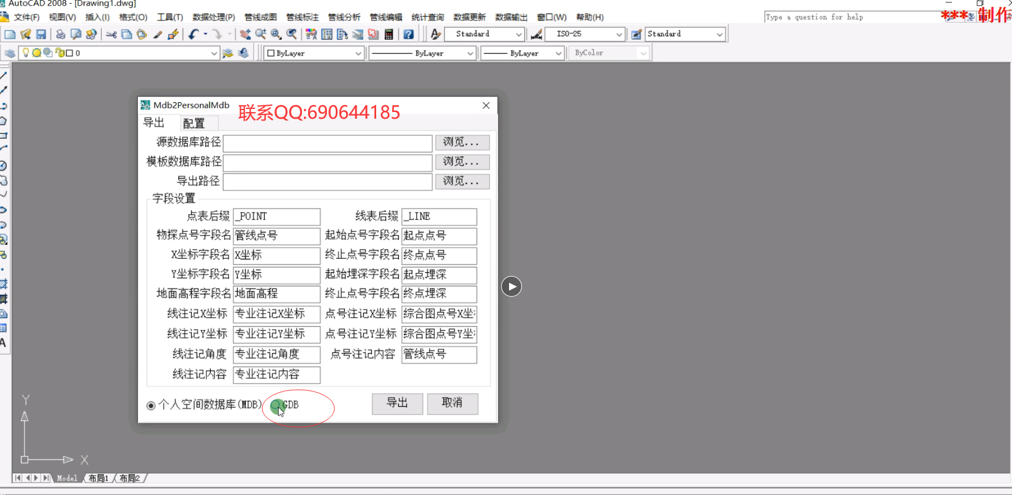Click the 点表后缀 _POINT field
Viewport: 1012px width, 495px height.
click(x=277, y=217)
